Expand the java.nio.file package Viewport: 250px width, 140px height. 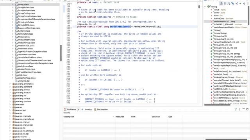point(10,128)
